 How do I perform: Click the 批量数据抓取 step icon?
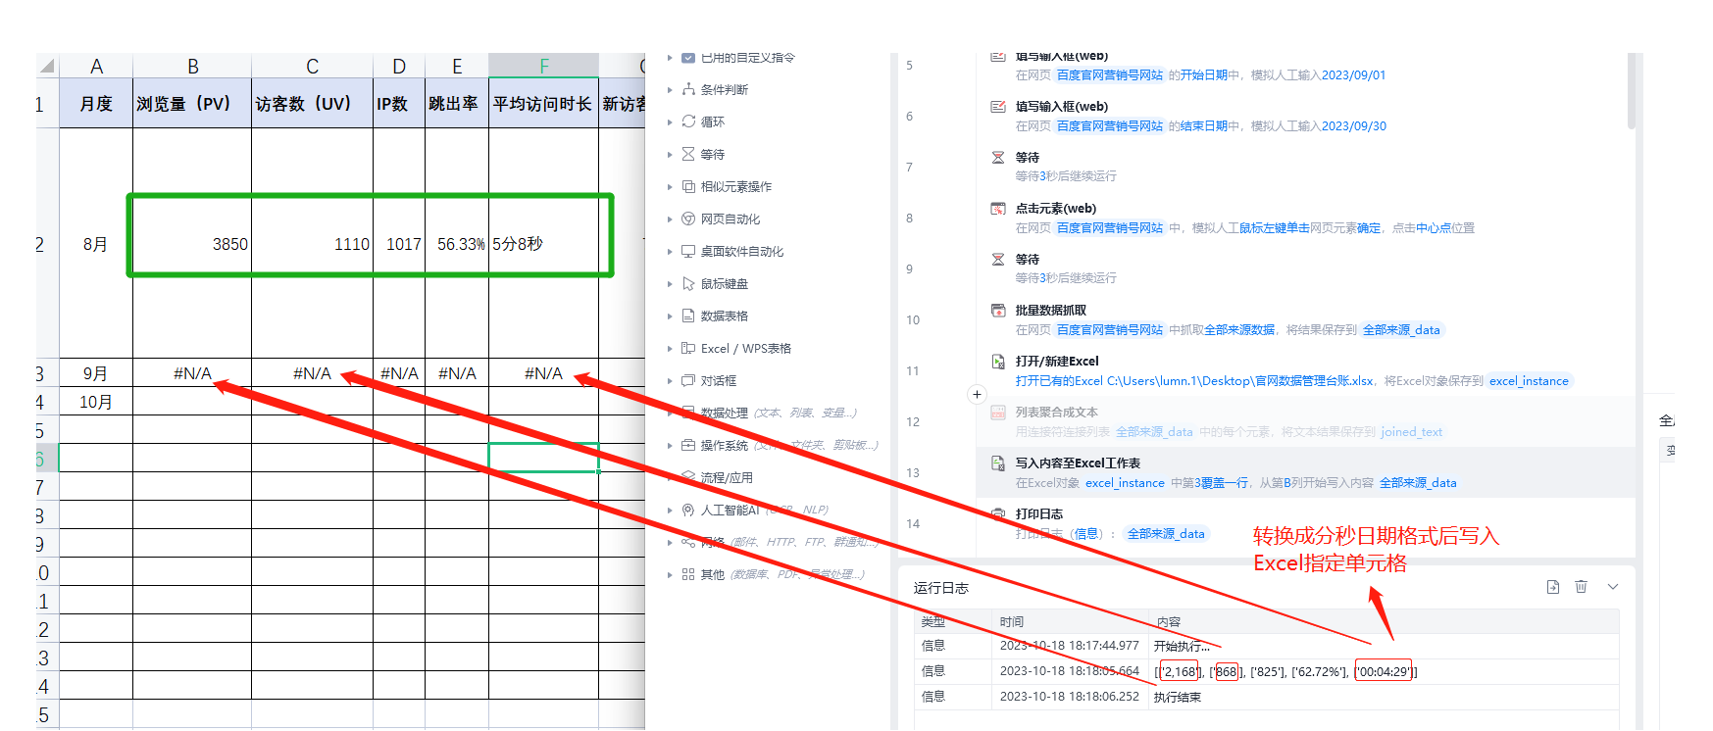pyautogui.click(x=998, y=311)
